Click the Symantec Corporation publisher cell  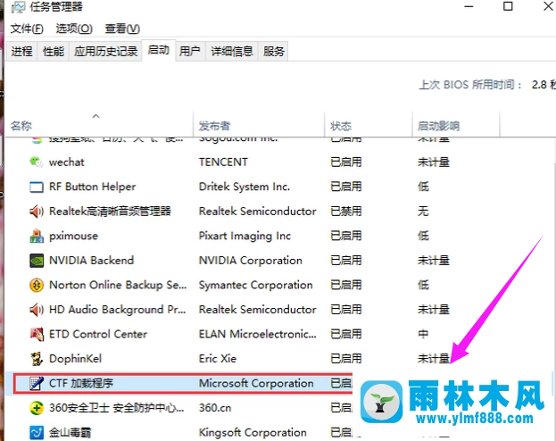[x=255, y=285]
